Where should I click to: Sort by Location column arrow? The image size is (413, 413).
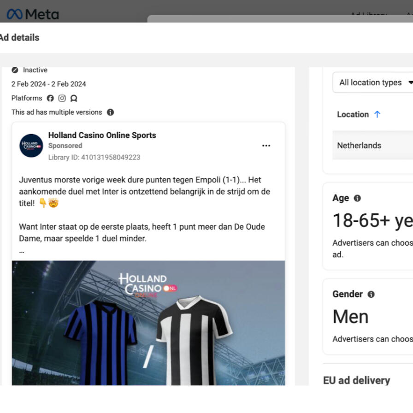point(377,114)
